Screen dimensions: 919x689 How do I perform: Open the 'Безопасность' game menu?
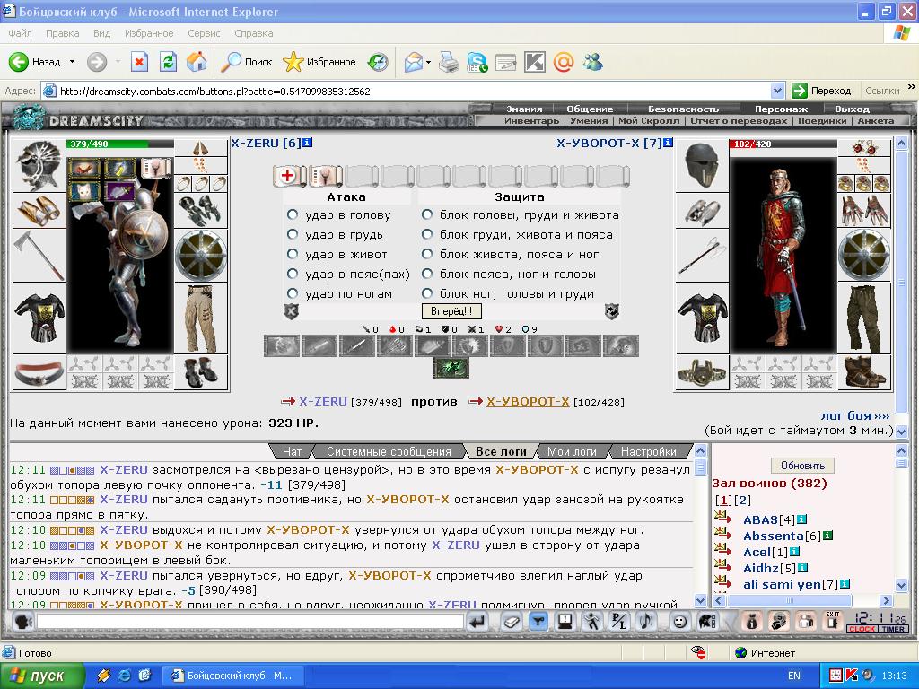click(x=683, y=109)
